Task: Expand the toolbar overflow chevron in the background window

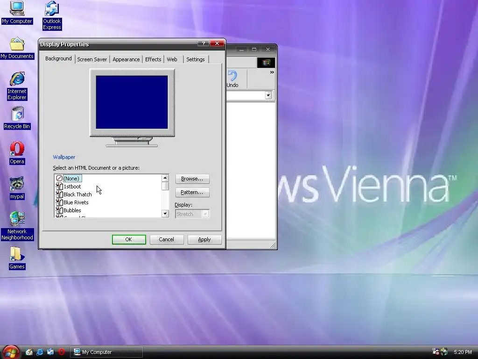Action: tap(272, 72)
